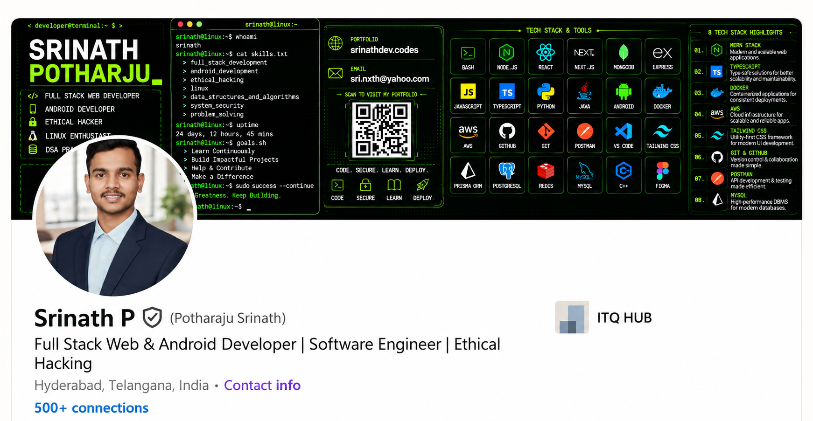This screenshot has width=813, height=421.
Task: Select the VS Code icon tile
Action: point(624,135)
